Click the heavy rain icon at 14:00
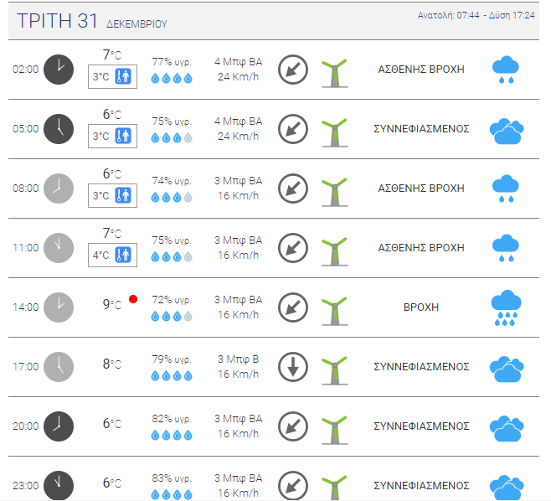The height and width of the screenshot is (501, 551). (506, 307)
